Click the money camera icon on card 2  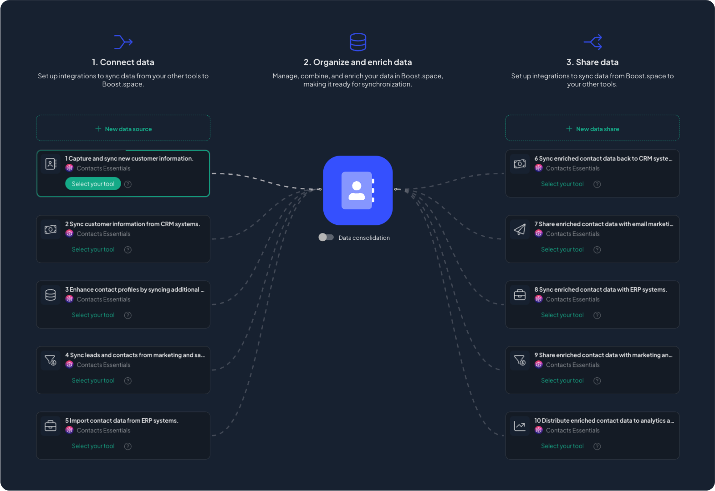point(51,229)
